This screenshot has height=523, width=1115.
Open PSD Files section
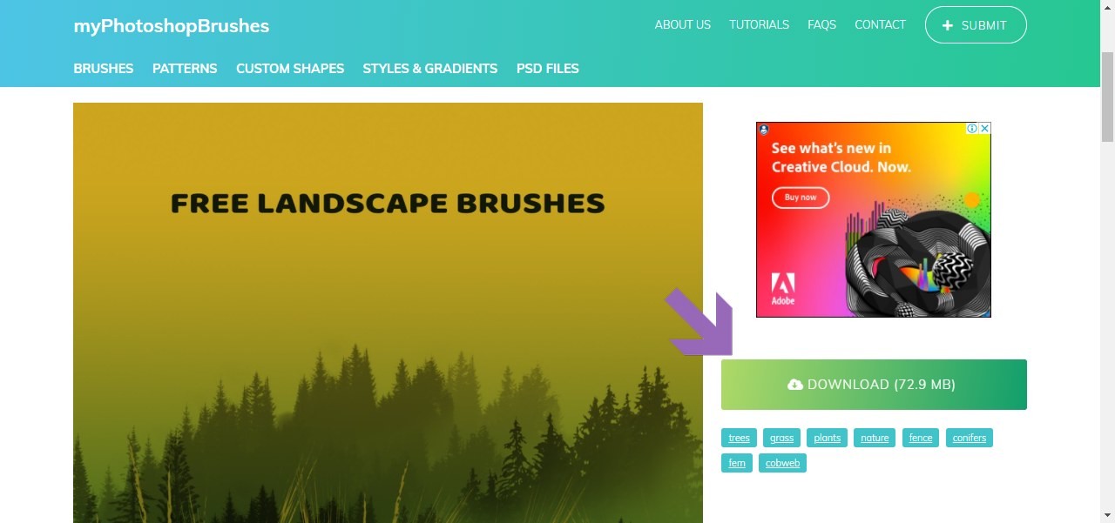pyautogui.click(x=548, y=69)
